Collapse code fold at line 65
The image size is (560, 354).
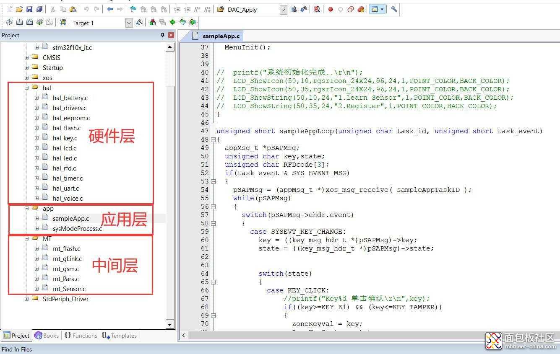[x=213, y=282]
